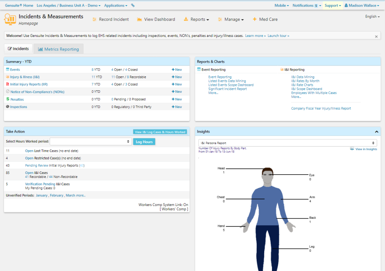
Task: Open the I&I Data Mining report link
Action: [x=302, y=77]
